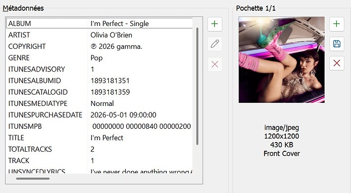
Task: Click the image/jpeg type text
Action: point(282,127)
